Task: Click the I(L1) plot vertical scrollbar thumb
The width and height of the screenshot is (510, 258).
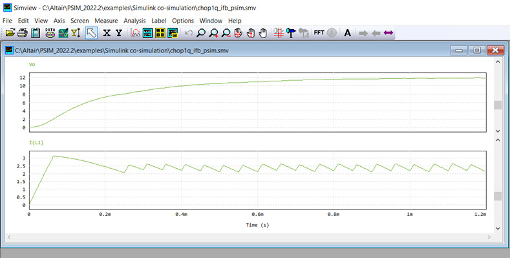Action: pyautogui.click(x=498, y=196)
